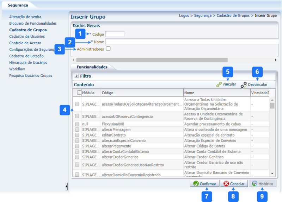Click into the Código input field

(115, 34)
